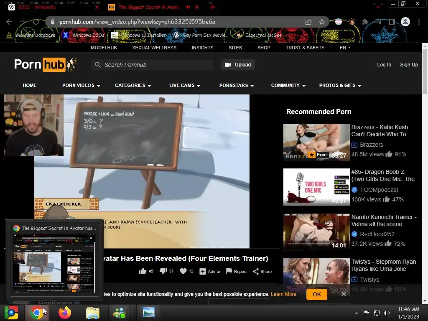Click the Sign Up link
This screenshot has height=321, width=428.
tap(409, 65)
